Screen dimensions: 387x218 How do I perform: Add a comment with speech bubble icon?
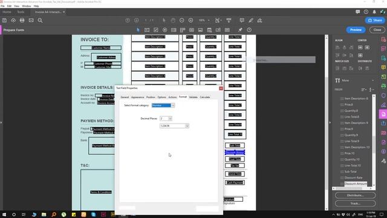click(242, 21)
